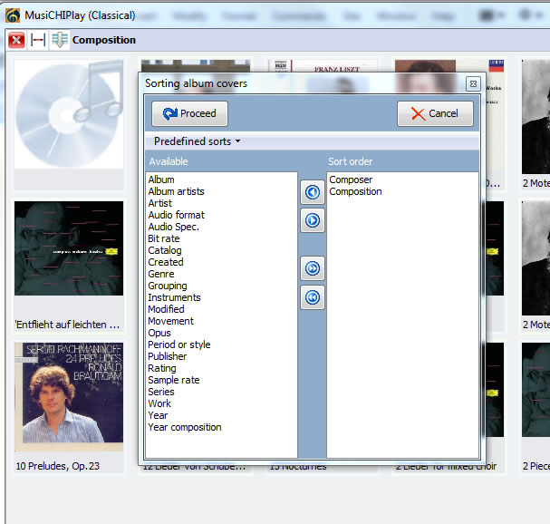This screenshot has width=550, height=524.
Task: Select Genre in the Available list
Action: coord(161,274)
